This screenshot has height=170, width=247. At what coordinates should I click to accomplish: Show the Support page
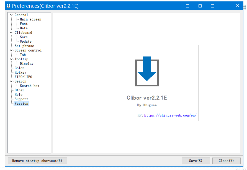pos(21,99)
